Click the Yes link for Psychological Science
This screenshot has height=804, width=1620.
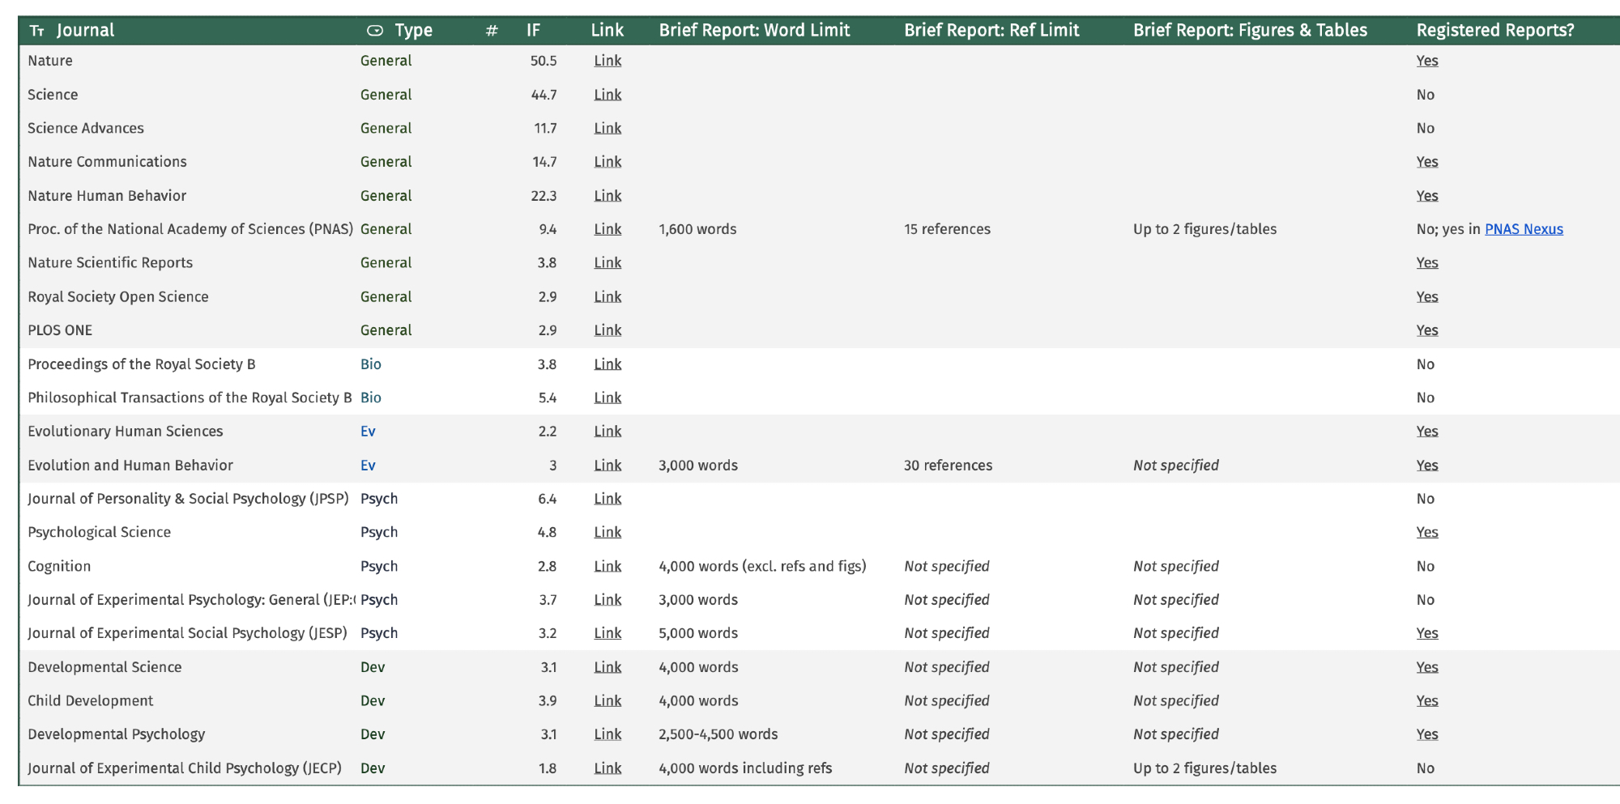pyautogui.click(x=1427, y=532)
